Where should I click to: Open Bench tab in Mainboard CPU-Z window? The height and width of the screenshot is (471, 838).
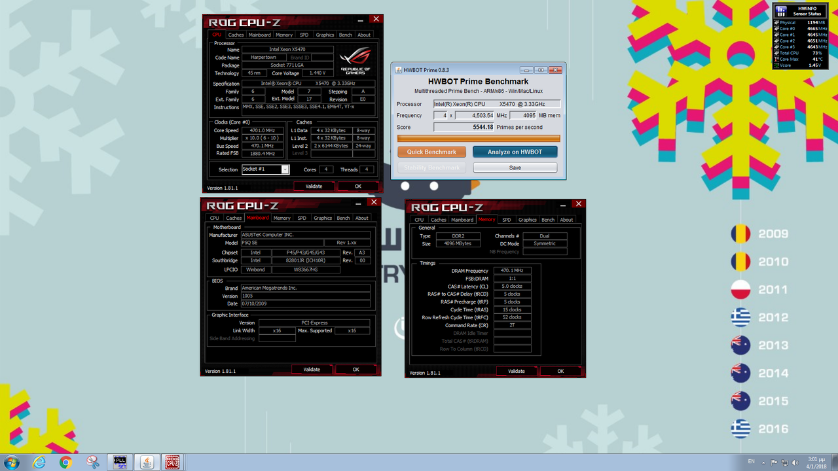click(x=343, y=218)
